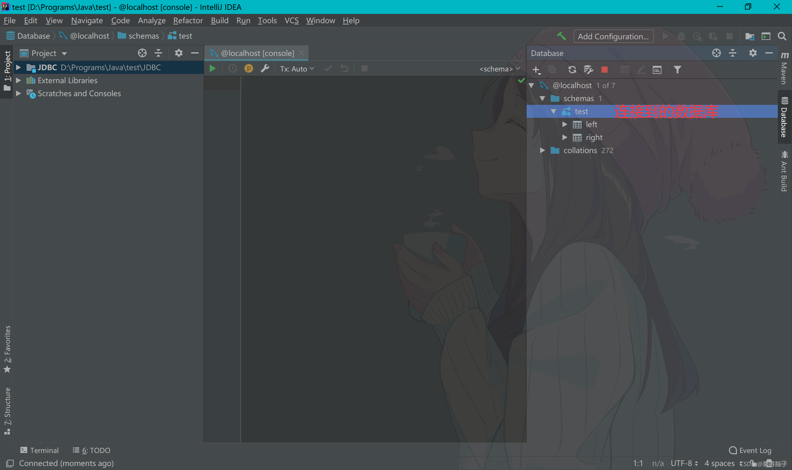Expand the JDBC project folder
The height and width of the screenshot is (470, 792).
pos(18,67)
